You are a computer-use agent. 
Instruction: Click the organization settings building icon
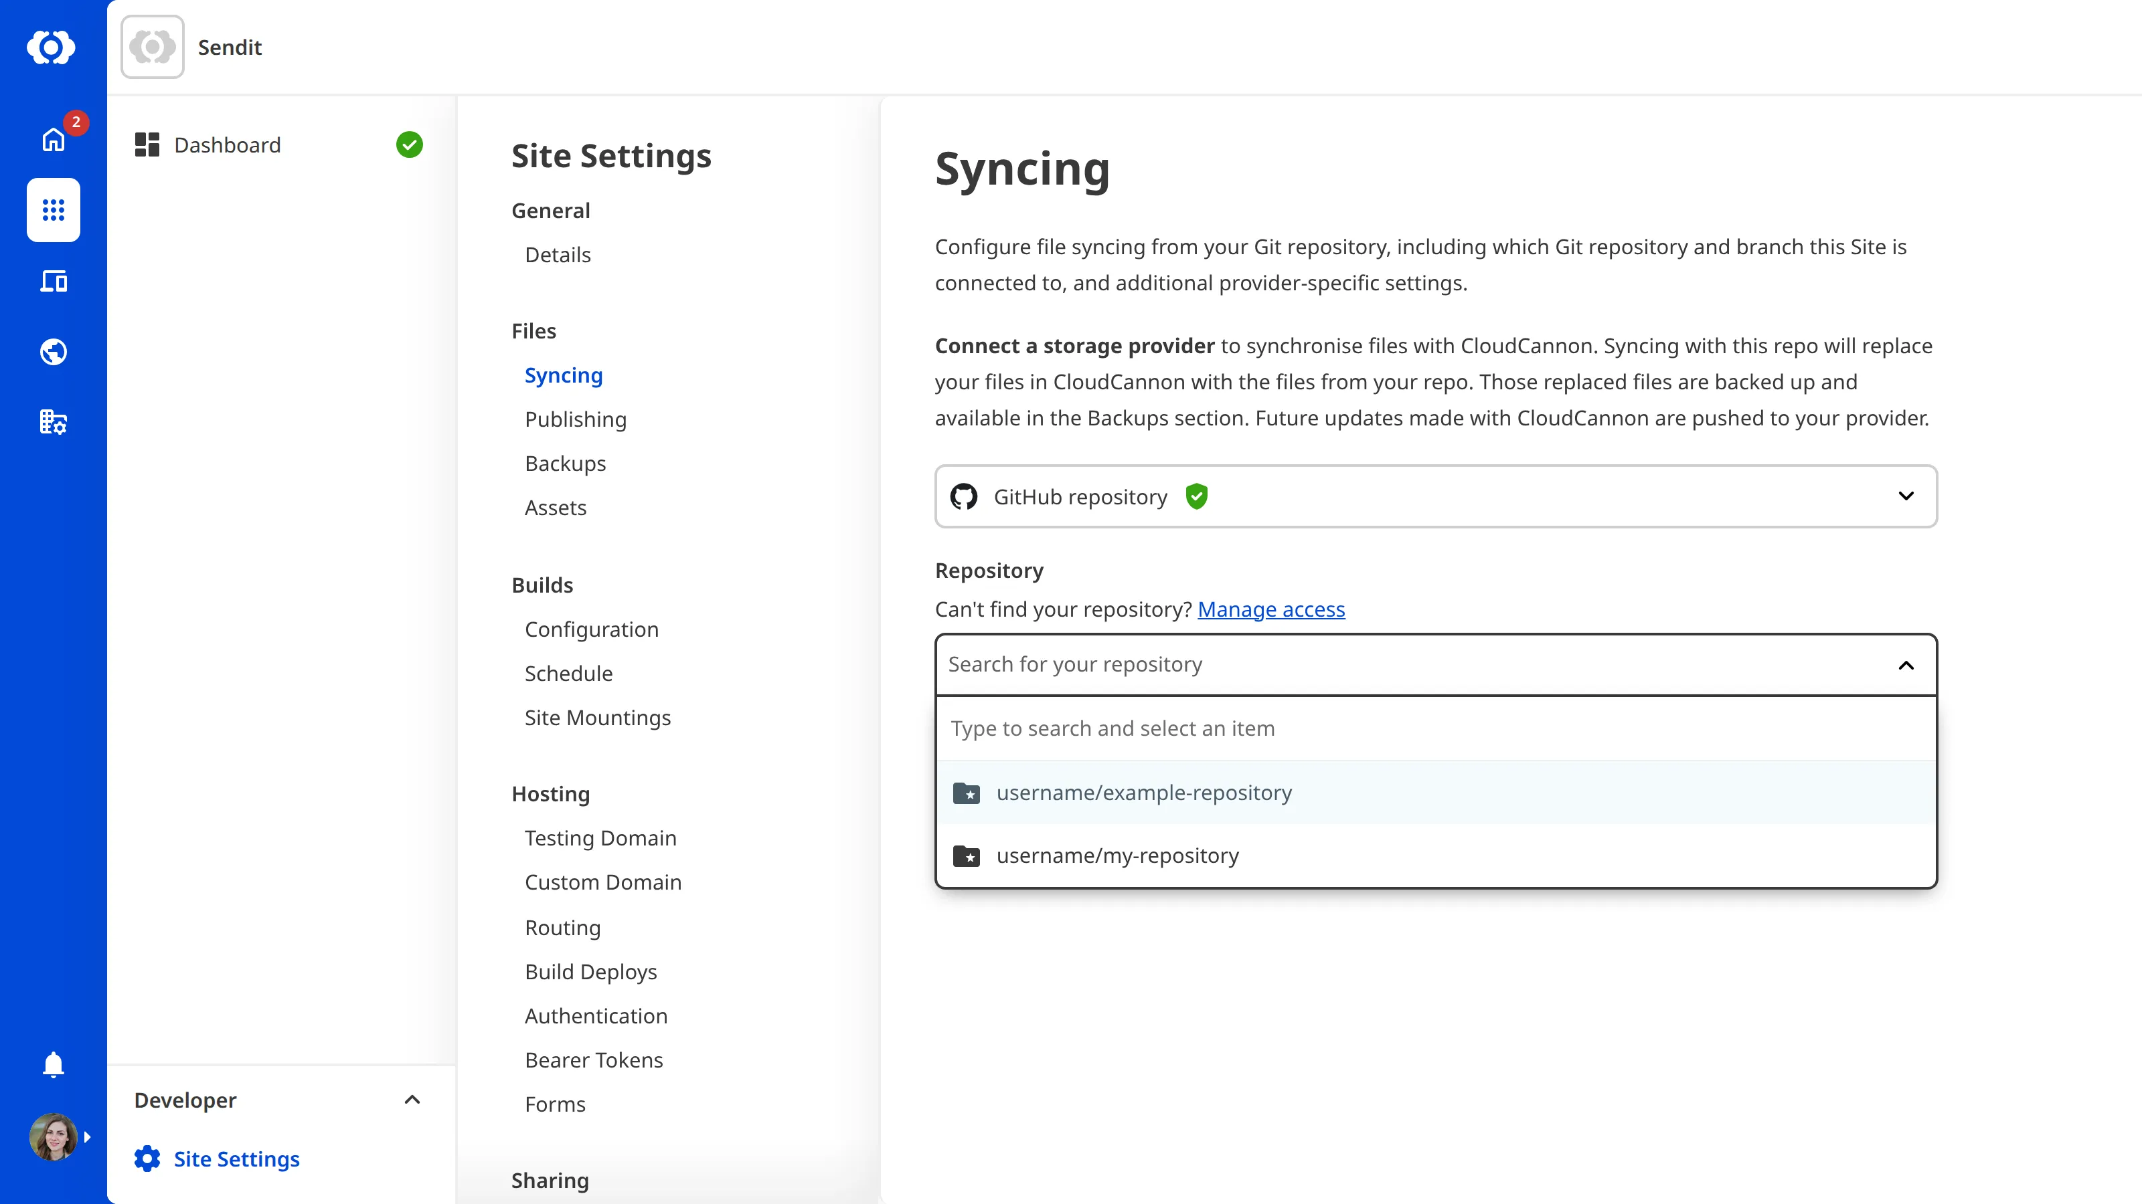52,422
